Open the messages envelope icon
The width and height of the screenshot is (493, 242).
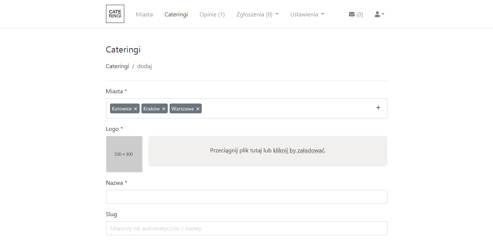(x=352, y=14)
